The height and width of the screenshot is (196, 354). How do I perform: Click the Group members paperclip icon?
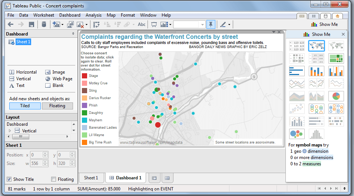tap(127, 24)
